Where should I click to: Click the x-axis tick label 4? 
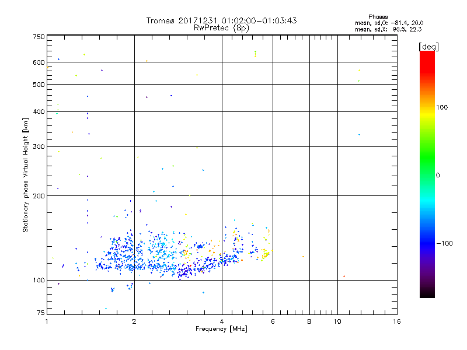coord(222,321)
